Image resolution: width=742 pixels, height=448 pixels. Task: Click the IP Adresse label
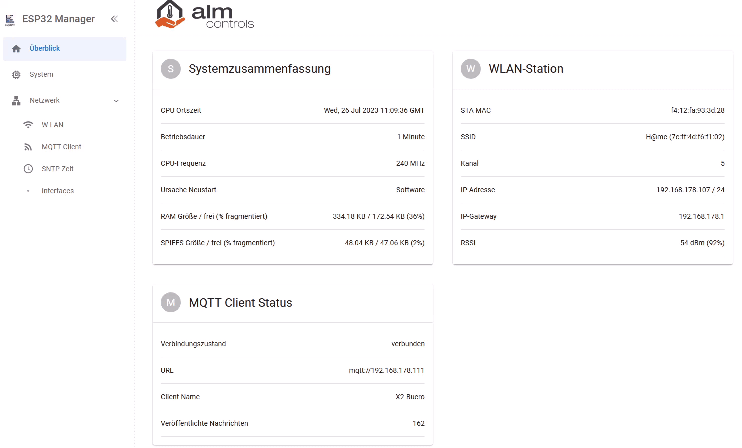coord(478,190)
